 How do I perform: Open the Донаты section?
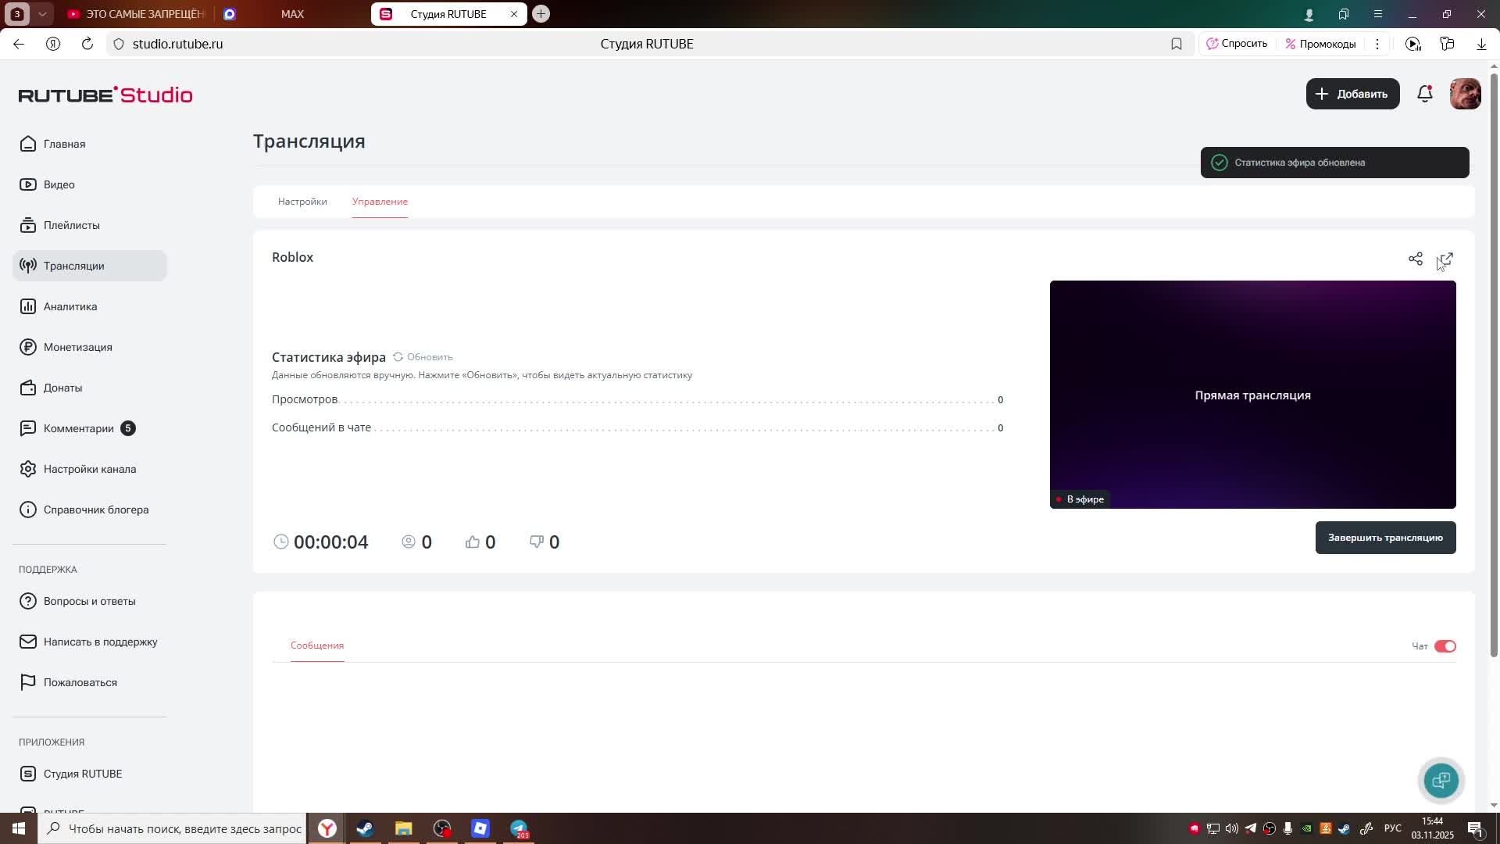[x=62, y=388]
